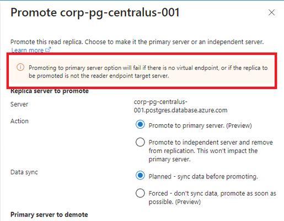
Task: Click the 'promote as soon as possible' label text
Action: [x=212, y=198]
